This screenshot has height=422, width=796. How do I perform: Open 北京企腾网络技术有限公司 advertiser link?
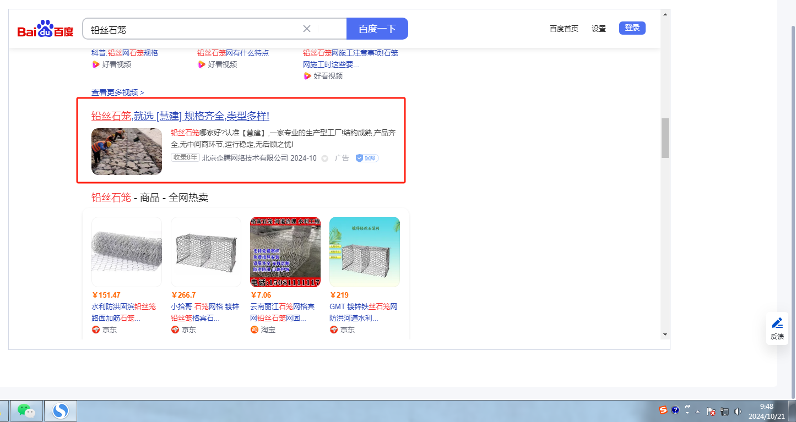245,158
